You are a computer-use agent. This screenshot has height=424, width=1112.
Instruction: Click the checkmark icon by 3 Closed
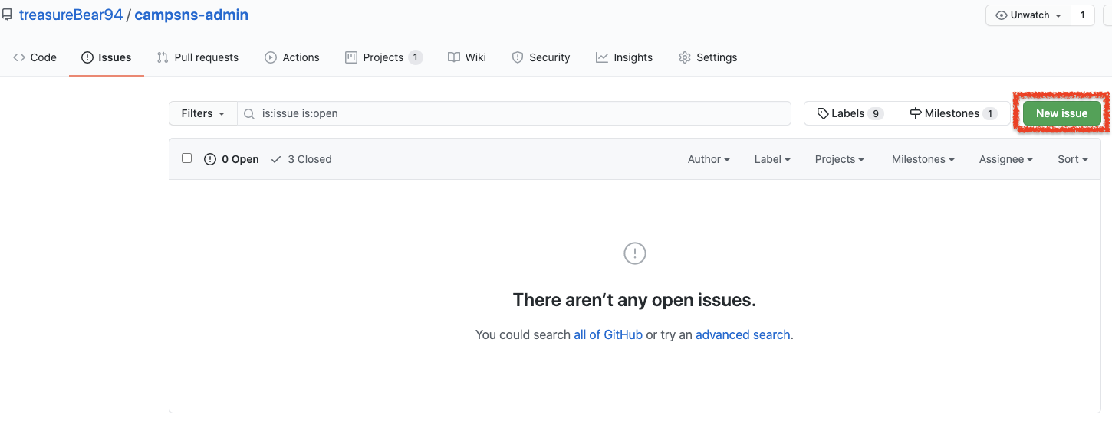pyautogui.click(x=277, y=159)
